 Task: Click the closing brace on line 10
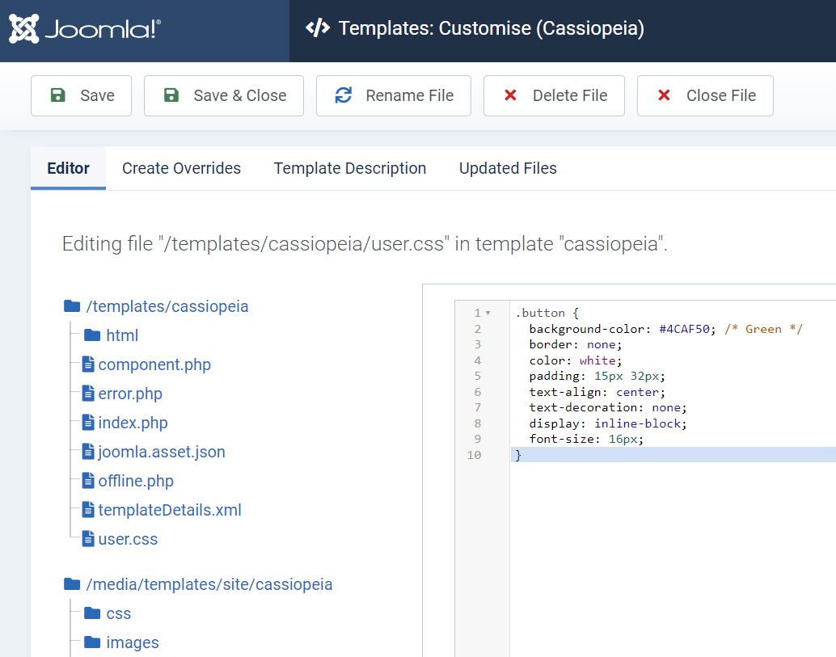(x=517, y=455)
